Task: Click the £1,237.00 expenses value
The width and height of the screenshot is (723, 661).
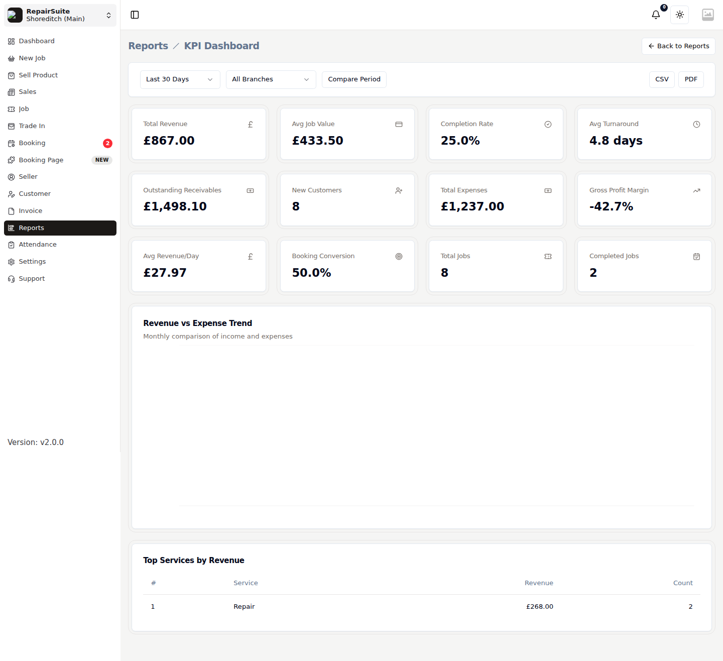Action: coord(472,206)
